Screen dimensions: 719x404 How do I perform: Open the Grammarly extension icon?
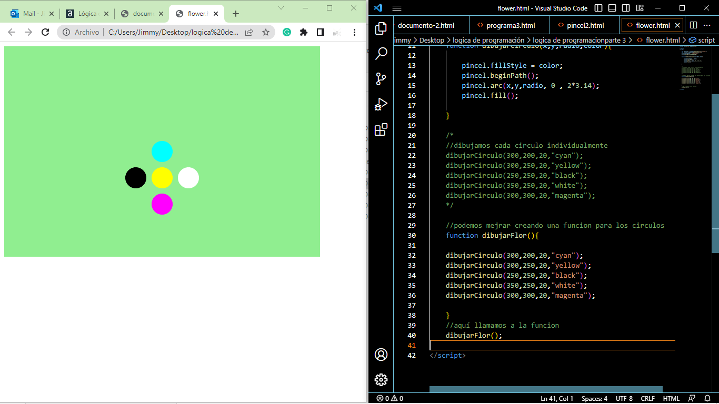click(287, 32)
